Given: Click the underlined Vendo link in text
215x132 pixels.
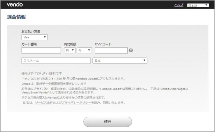Looking at the screenshot, I should pos(52,98).
